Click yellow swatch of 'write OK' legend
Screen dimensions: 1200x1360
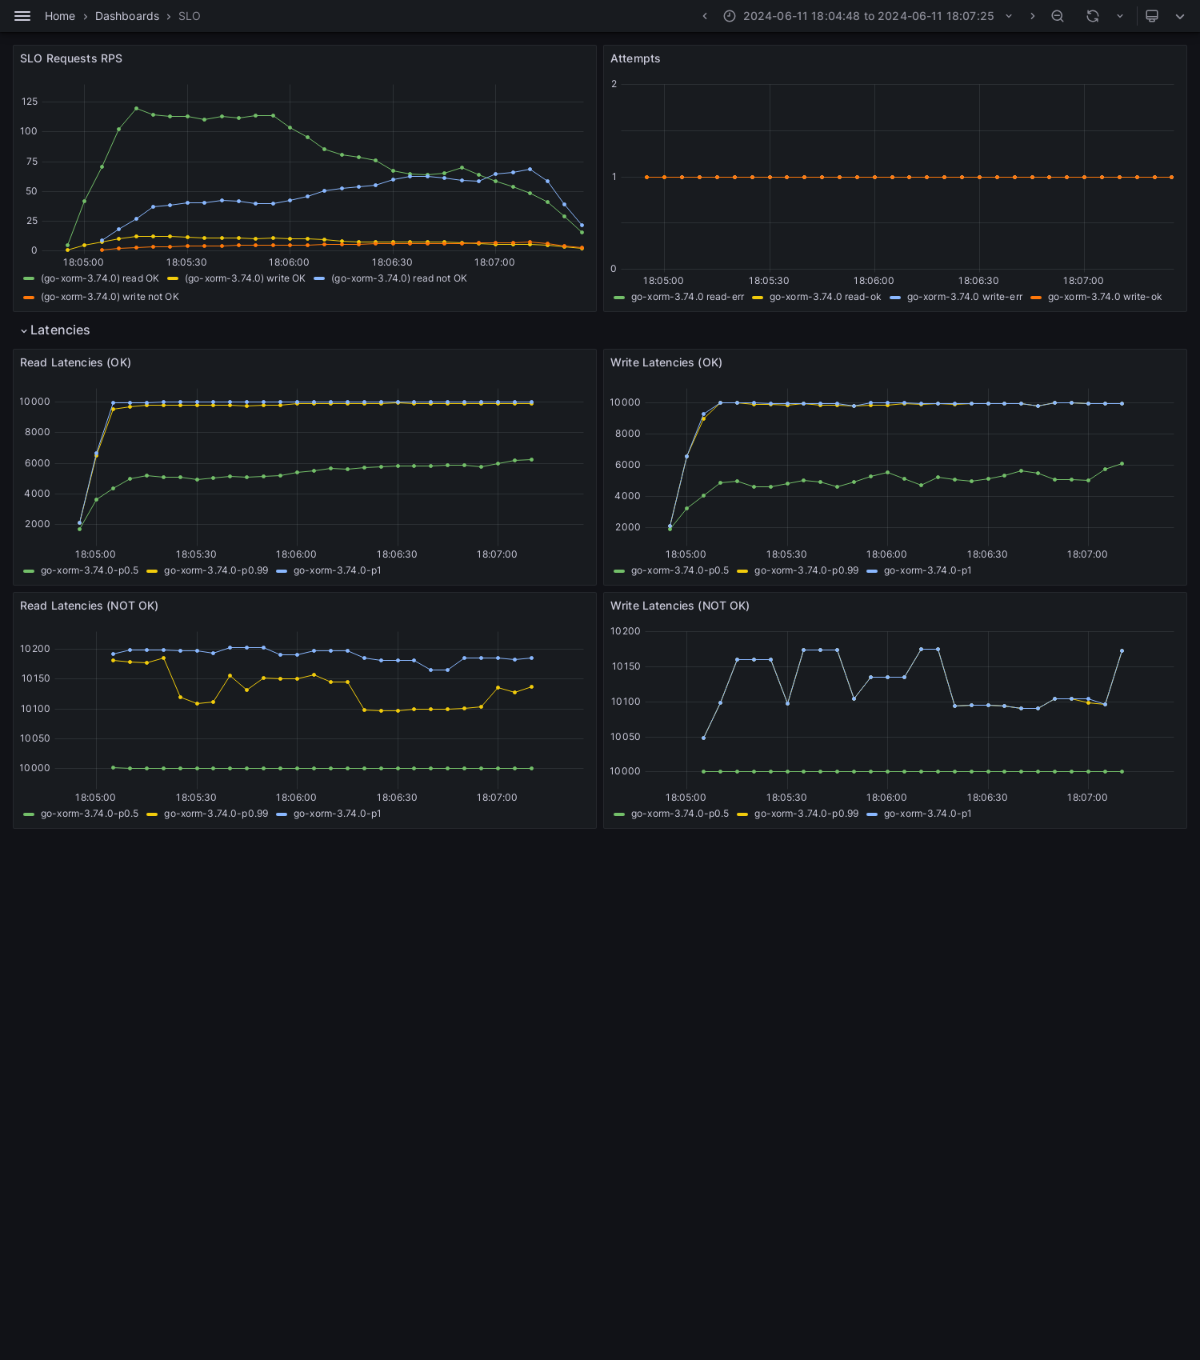coord(173,278)
